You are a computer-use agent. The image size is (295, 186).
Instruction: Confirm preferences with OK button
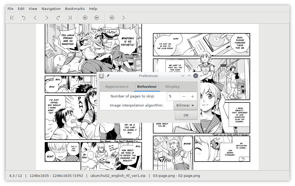[x=186, y=115]
